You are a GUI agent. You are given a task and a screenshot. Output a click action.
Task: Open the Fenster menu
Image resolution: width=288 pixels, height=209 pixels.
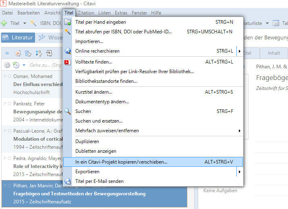click(139, 13)
